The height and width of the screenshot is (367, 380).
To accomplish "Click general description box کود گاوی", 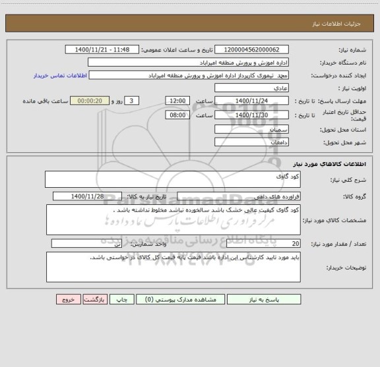I will pyautogui.click(x=173, y=179).
